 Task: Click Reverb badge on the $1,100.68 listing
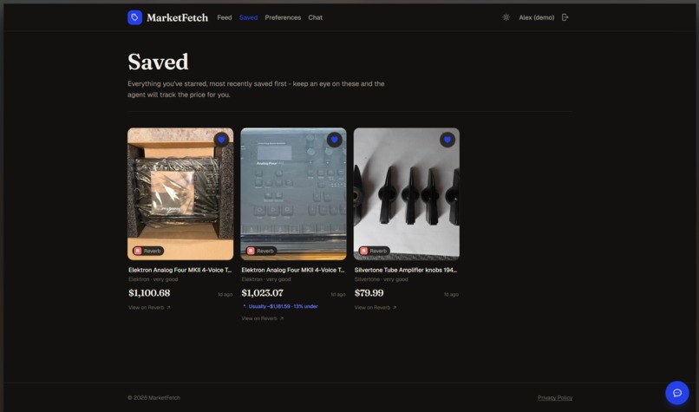click(x=148, y=251)
